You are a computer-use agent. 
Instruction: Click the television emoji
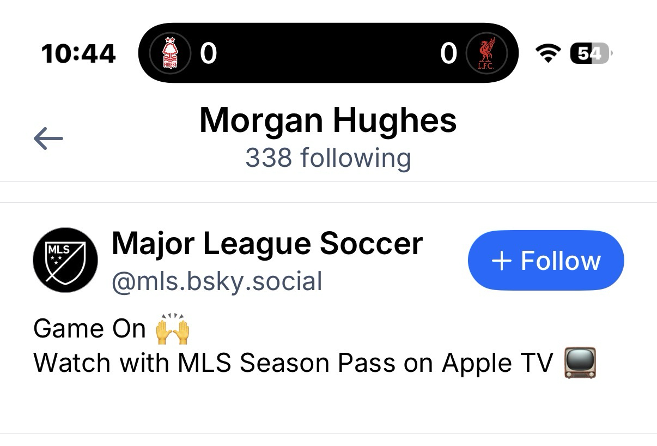pyautogui.click(x=580, y=363)
